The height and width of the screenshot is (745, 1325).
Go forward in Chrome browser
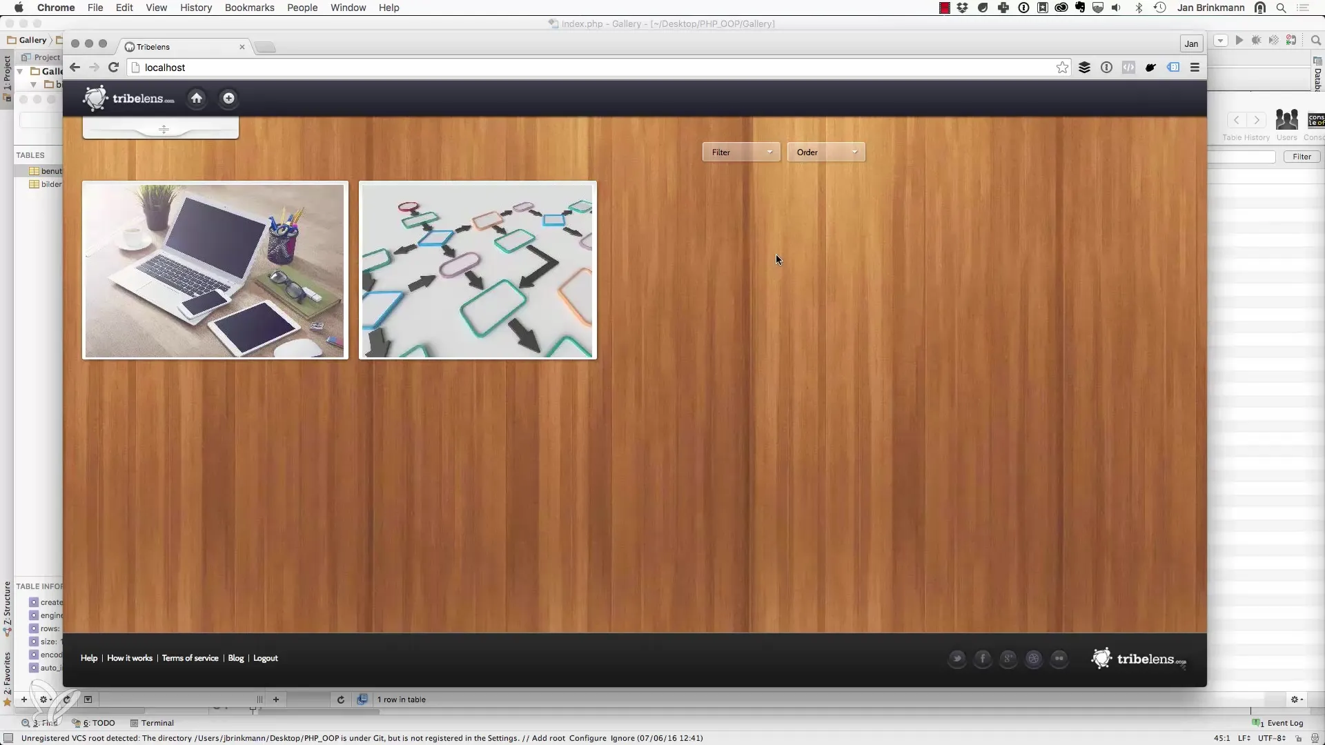[95, 68]
